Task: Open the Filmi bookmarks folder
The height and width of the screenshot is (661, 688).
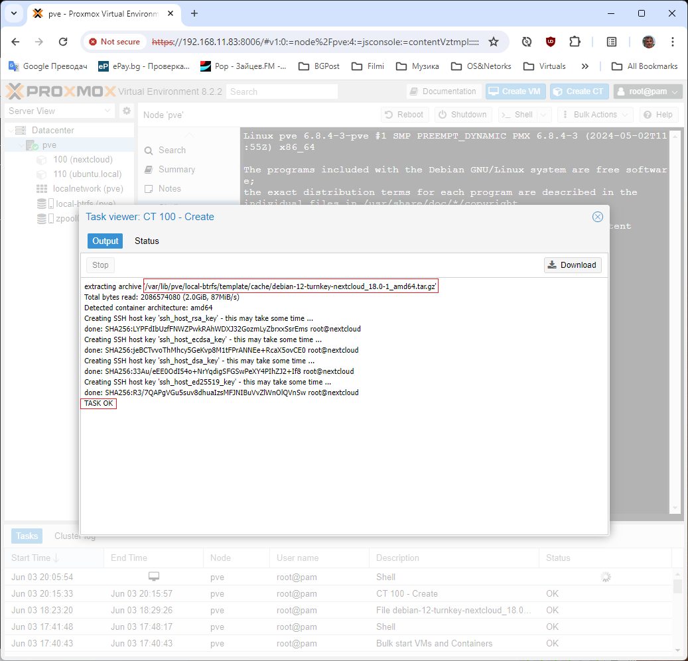Action: click(368, 66)
